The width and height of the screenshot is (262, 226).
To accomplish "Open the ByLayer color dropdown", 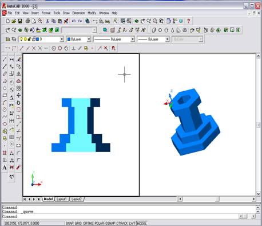I will (x=89, y=40).
